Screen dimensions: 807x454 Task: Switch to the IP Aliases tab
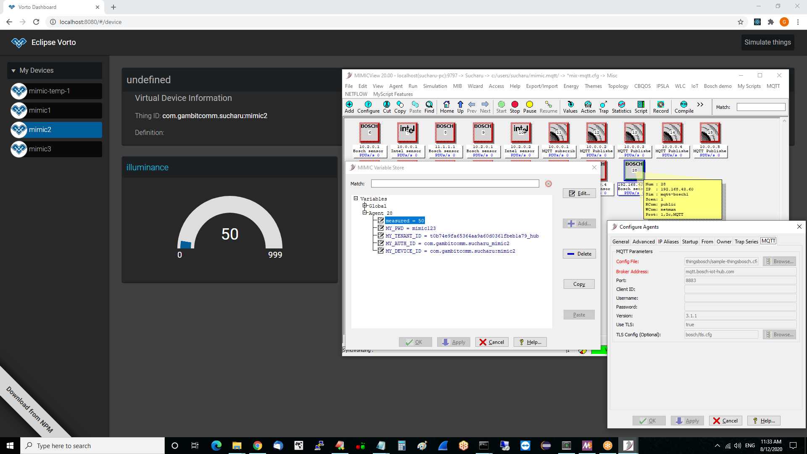point(668,242)
